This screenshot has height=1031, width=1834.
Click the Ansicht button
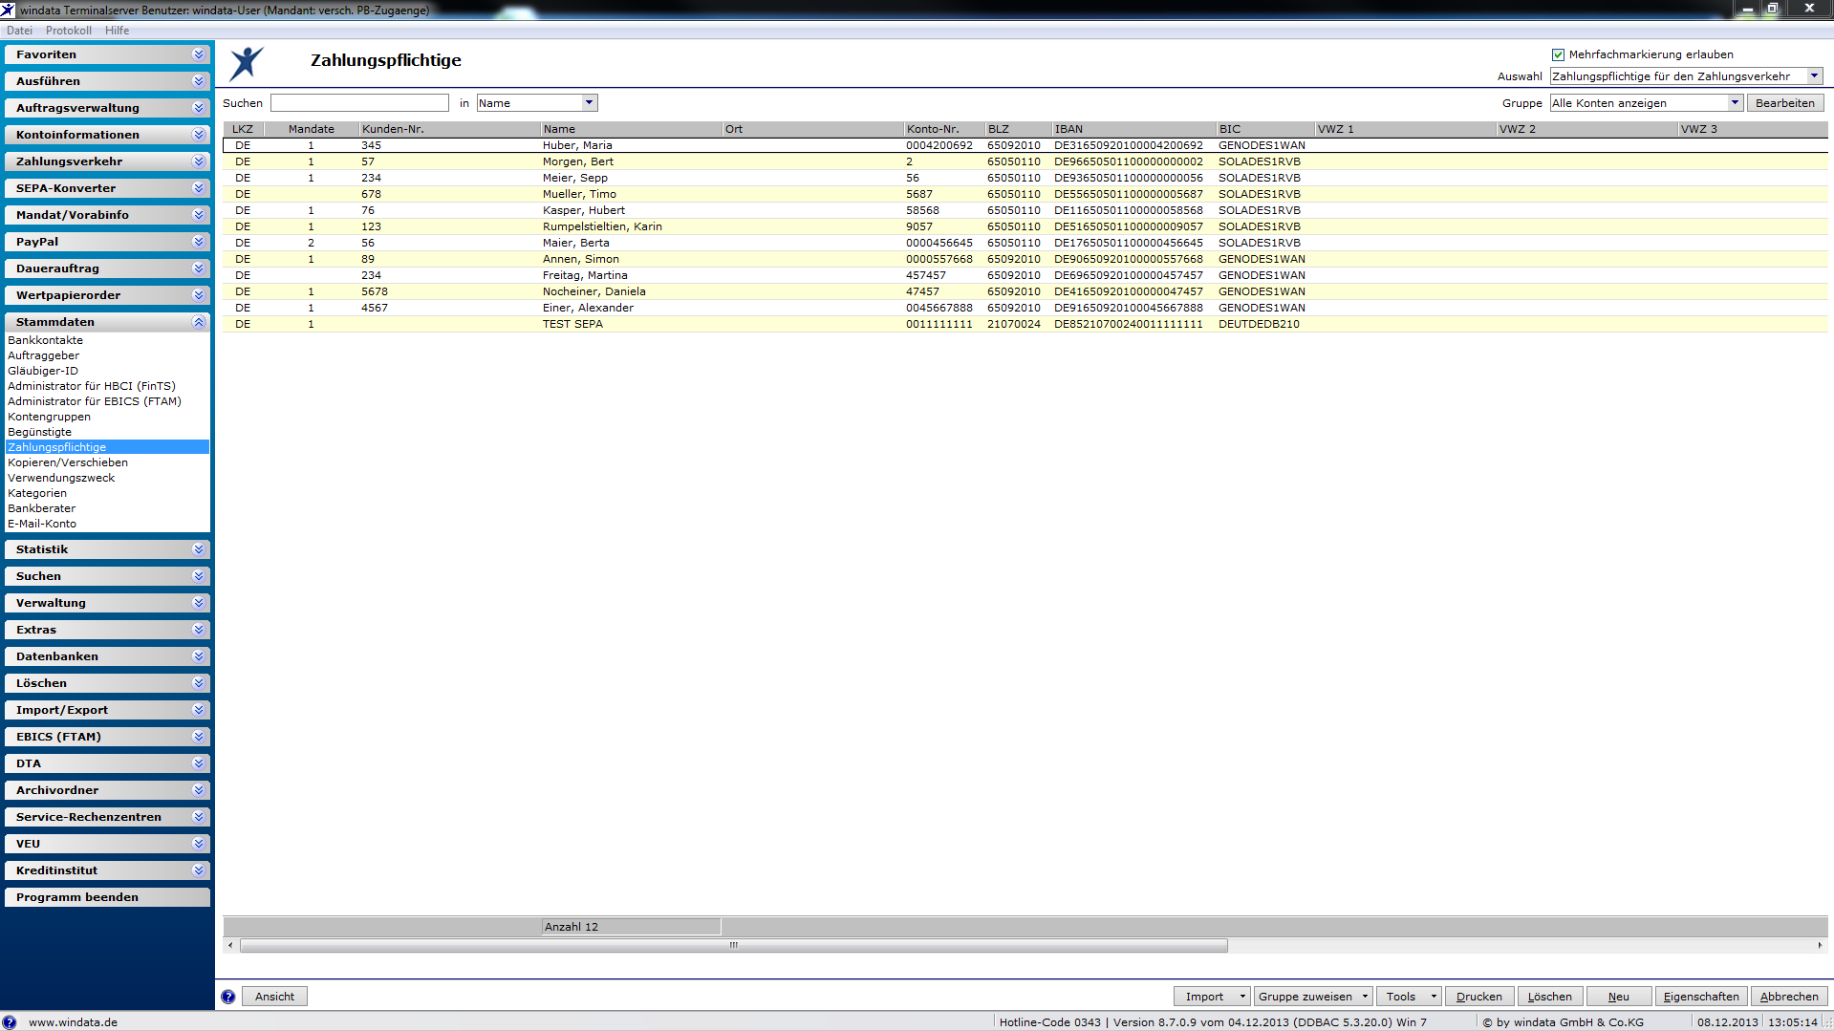[274, 997]
